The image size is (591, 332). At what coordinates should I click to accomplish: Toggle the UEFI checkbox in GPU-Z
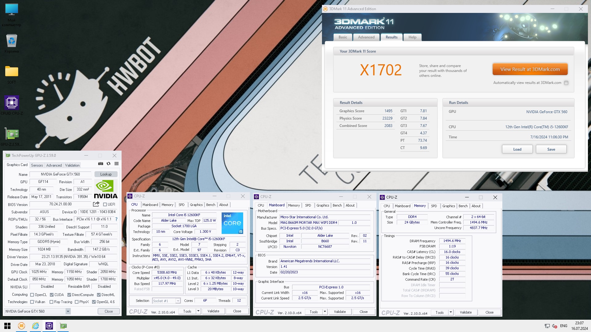105,204
